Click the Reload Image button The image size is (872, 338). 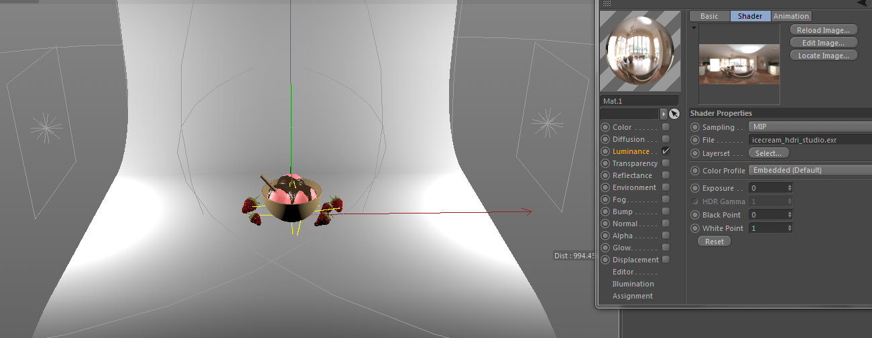[x=824, y=30]
